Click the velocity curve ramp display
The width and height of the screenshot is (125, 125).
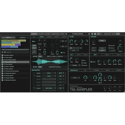click(x=112, y=50)
